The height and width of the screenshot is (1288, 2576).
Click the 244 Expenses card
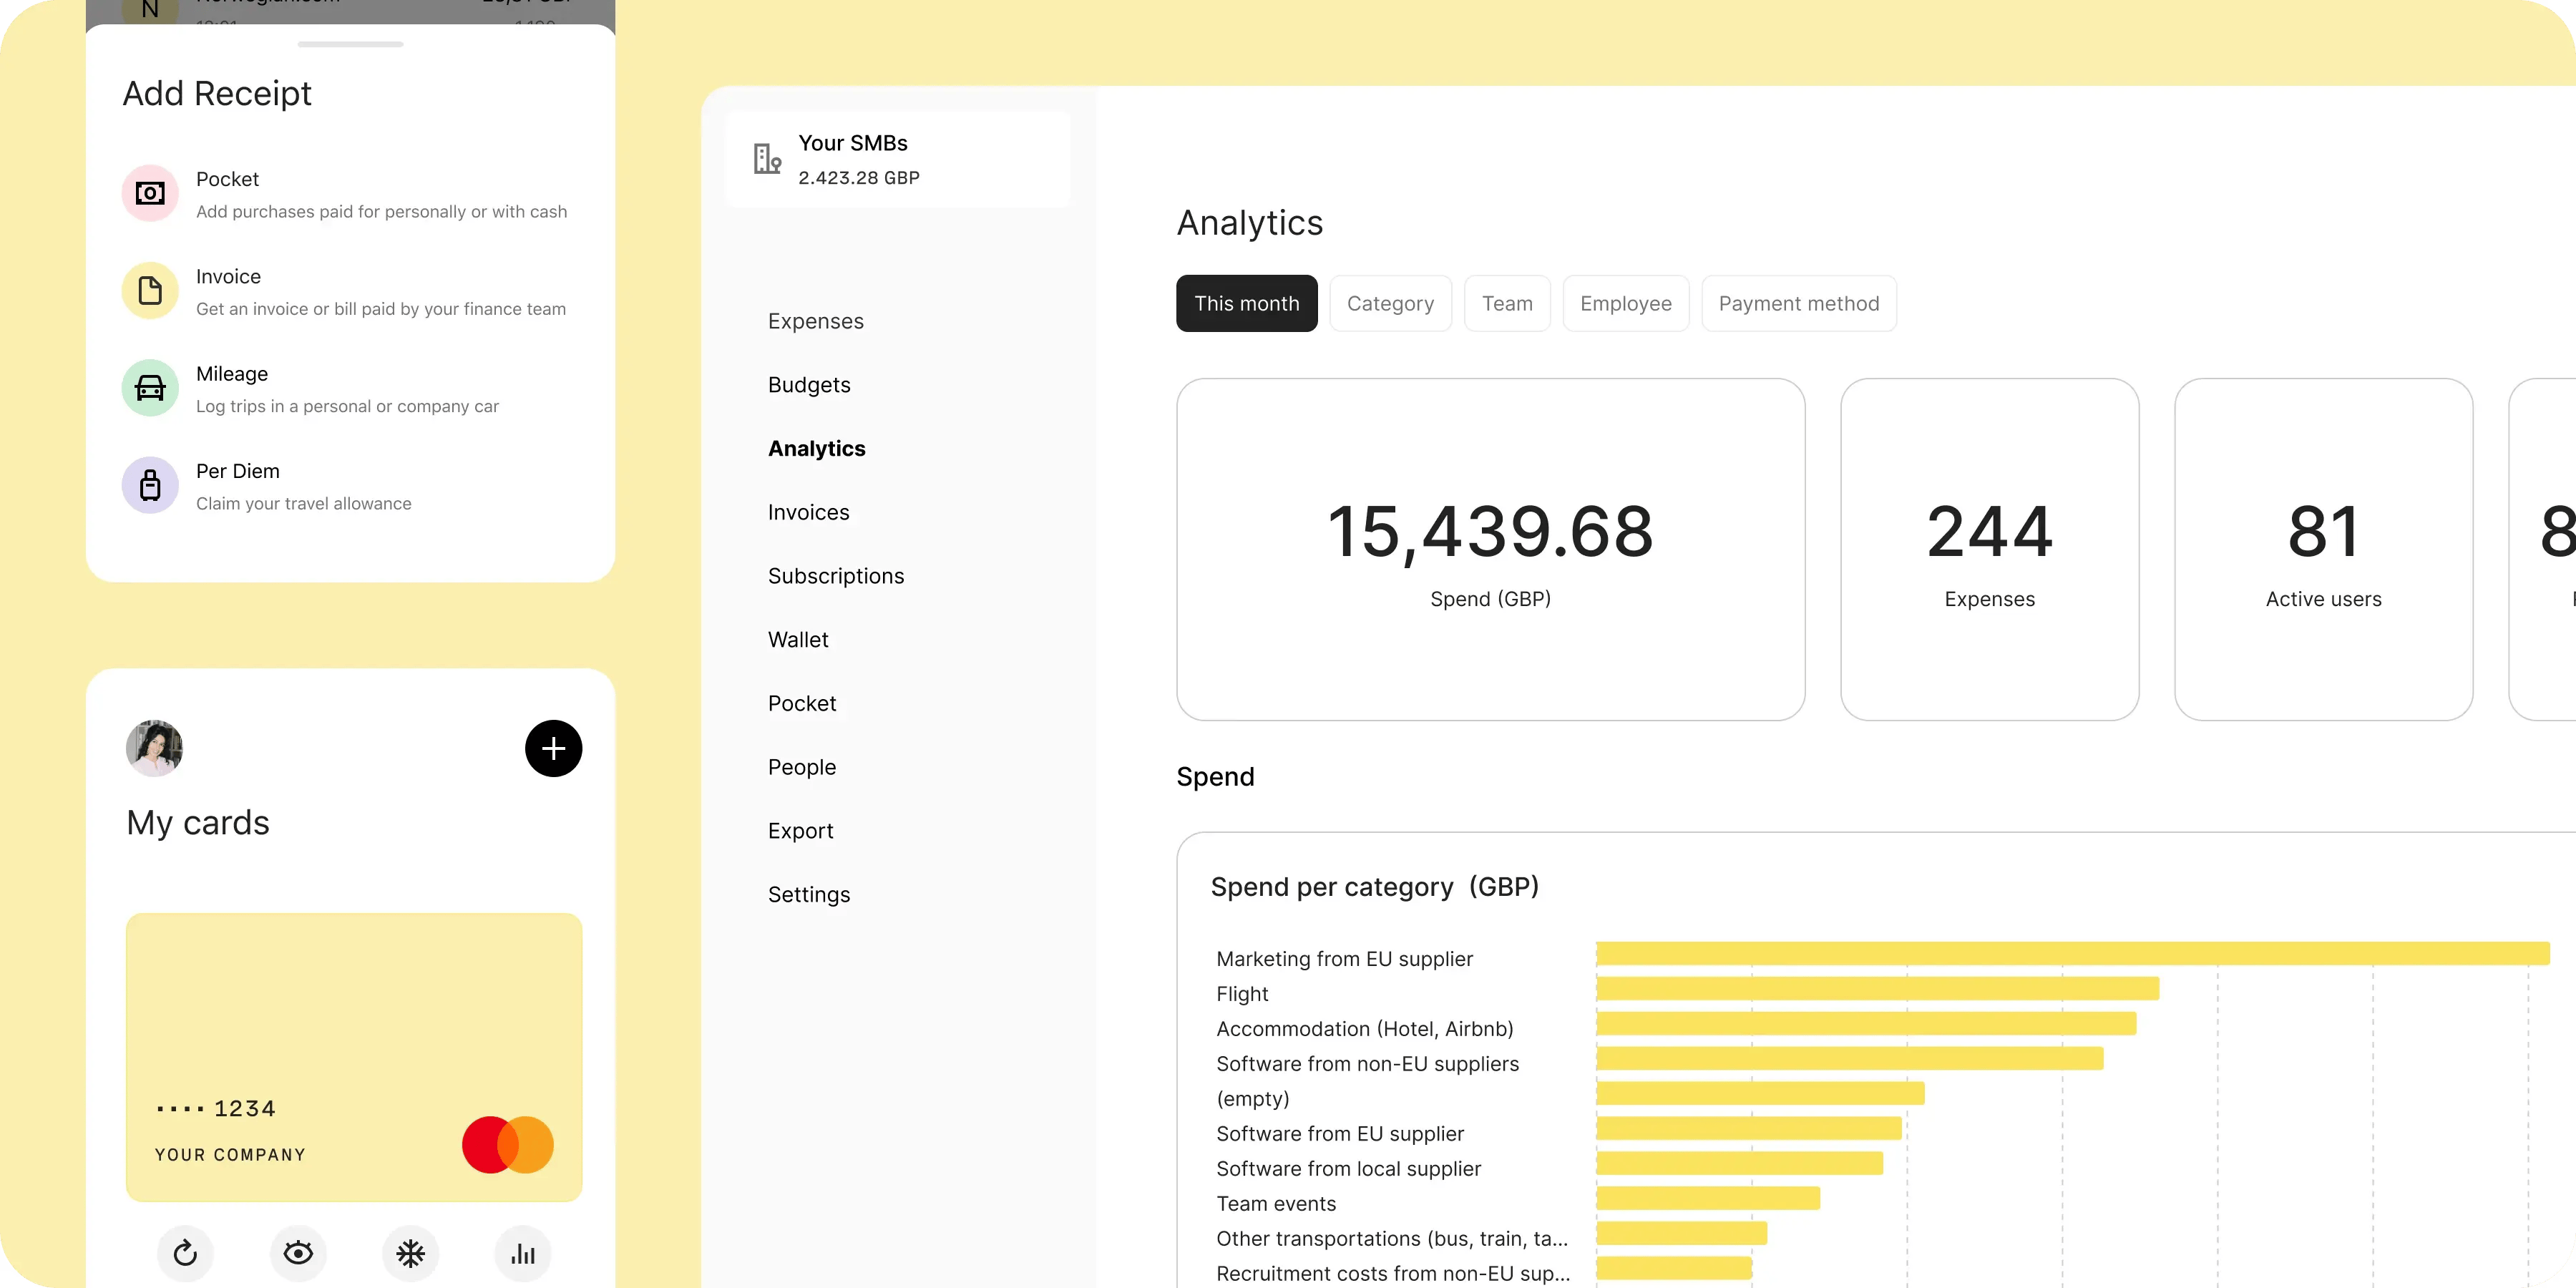tap(1989, 549)
